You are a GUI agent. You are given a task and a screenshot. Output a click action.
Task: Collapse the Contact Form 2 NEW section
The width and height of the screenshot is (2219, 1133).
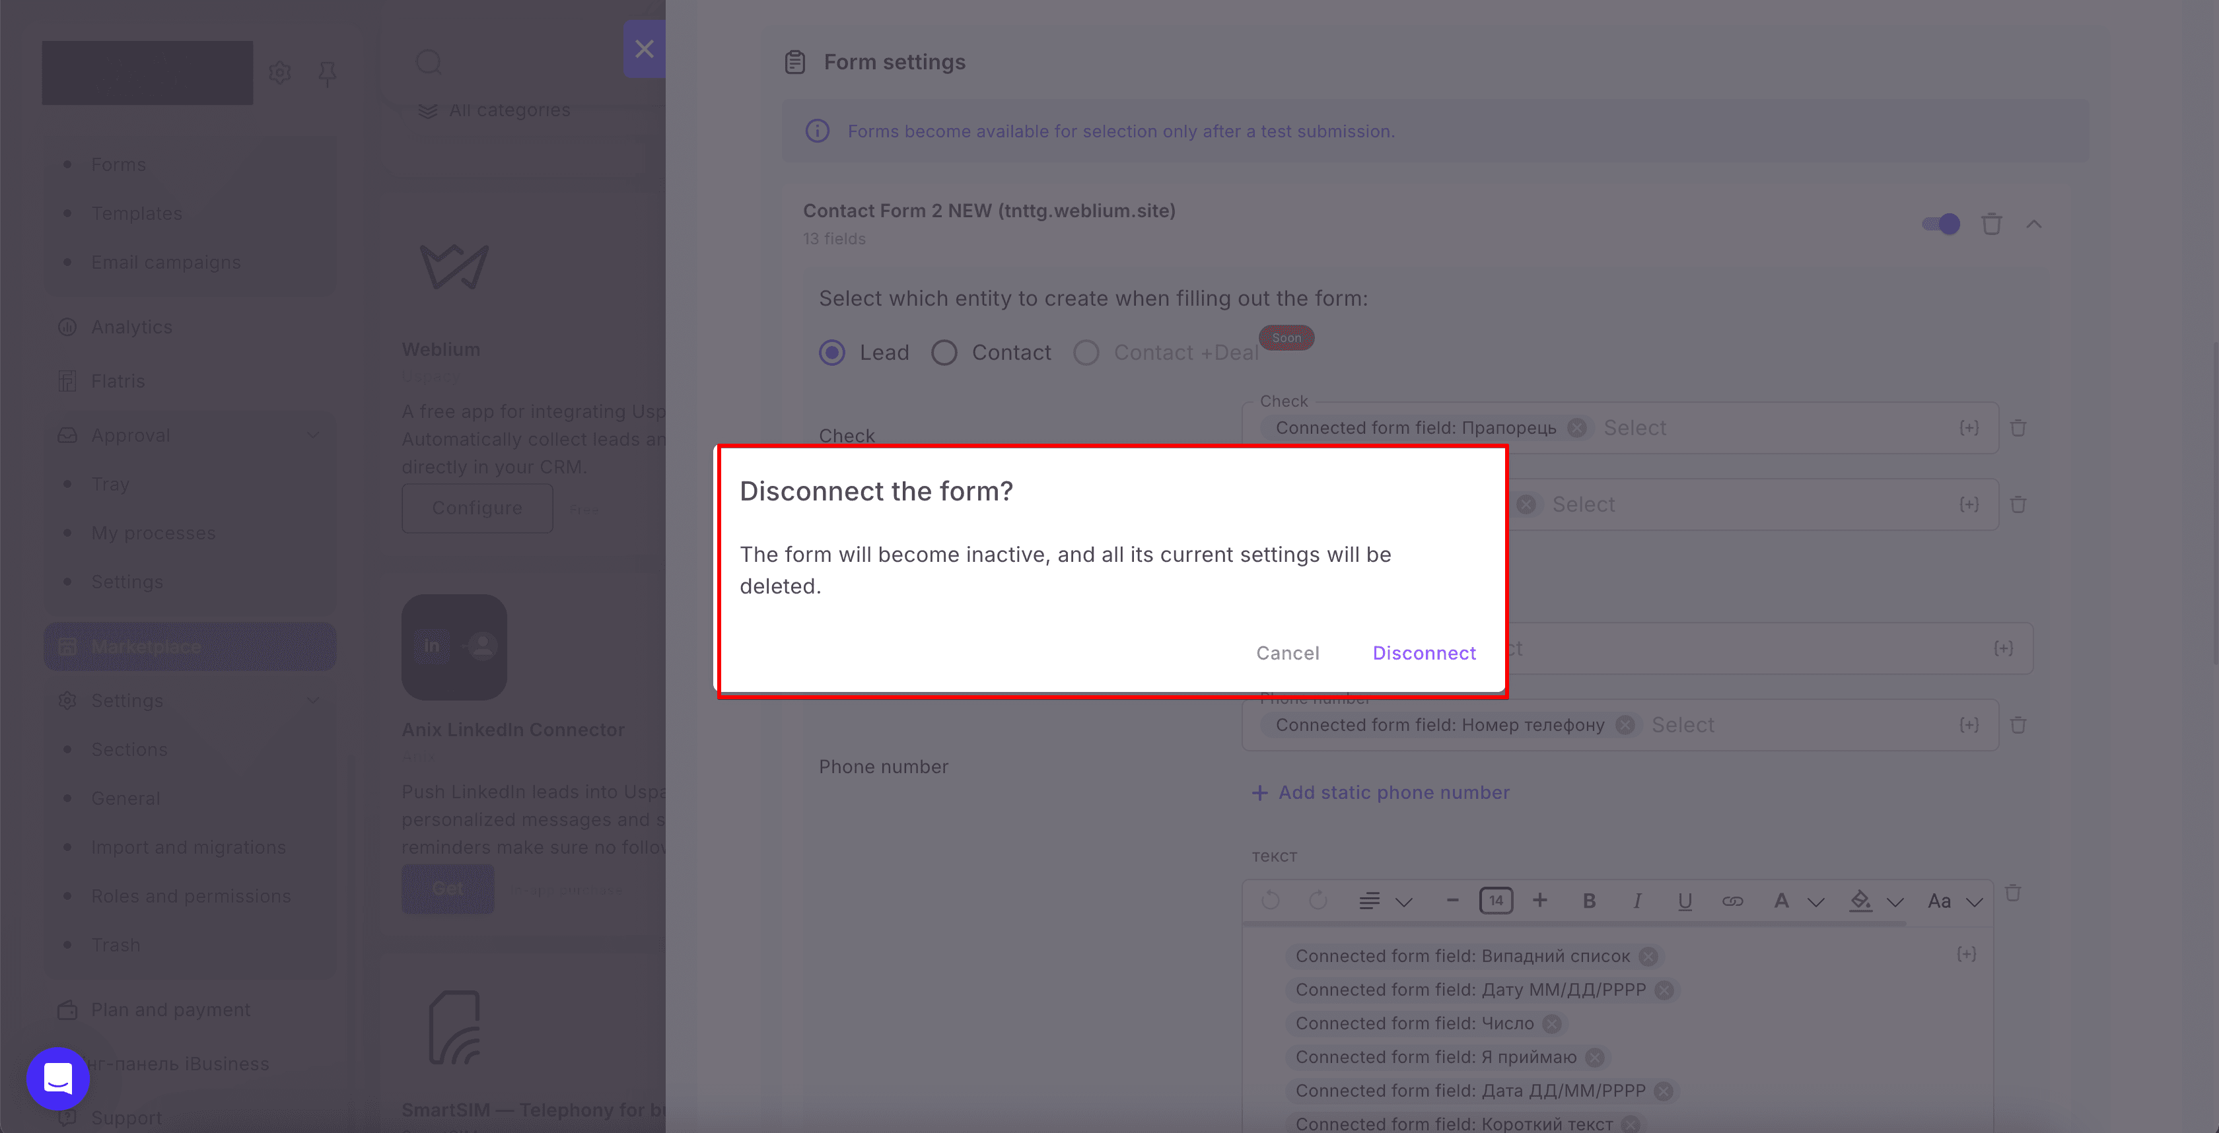pyautogui.click(x=2034, y=224)
